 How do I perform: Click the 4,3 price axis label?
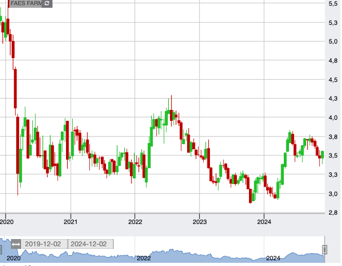pos(333,99)
